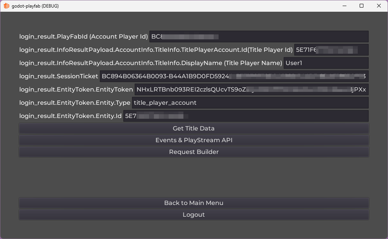
Task: Click the DisplayName field showing User1
Action: pyautogui.click(x=326, y=63)
